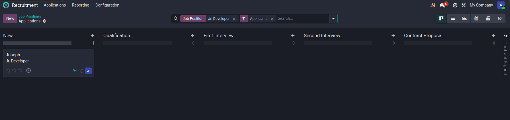Image resolution: width=510 pixels, height=120 pixels.
Task: Switch to Graph view
Action: 465,18
